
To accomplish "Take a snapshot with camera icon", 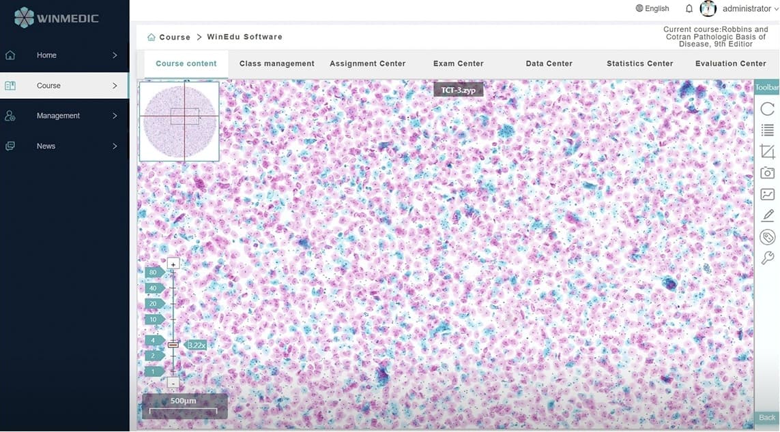I will (767, 174).
